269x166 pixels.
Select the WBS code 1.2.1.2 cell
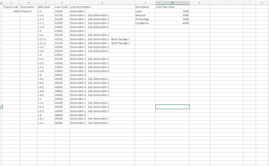tap(46, 43)
